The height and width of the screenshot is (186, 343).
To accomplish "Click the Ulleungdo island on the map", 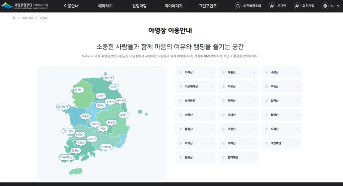I will (x=140, y=112).
